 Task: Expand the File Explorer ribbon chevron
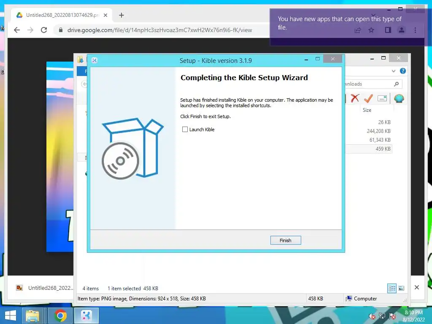click(394, 71)
